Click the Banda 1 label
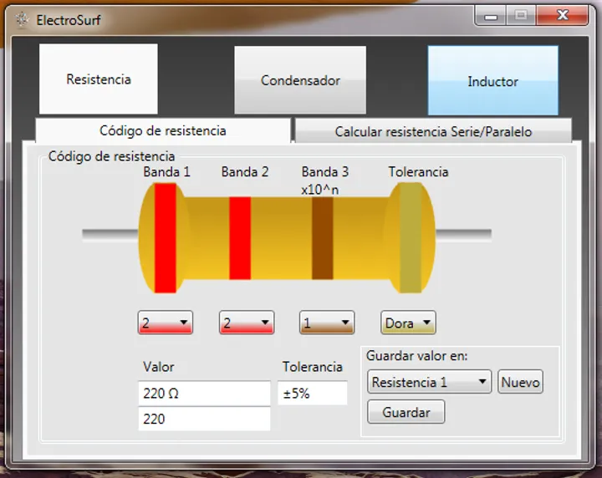The image size is (602, 478). (x=166, y=172)
